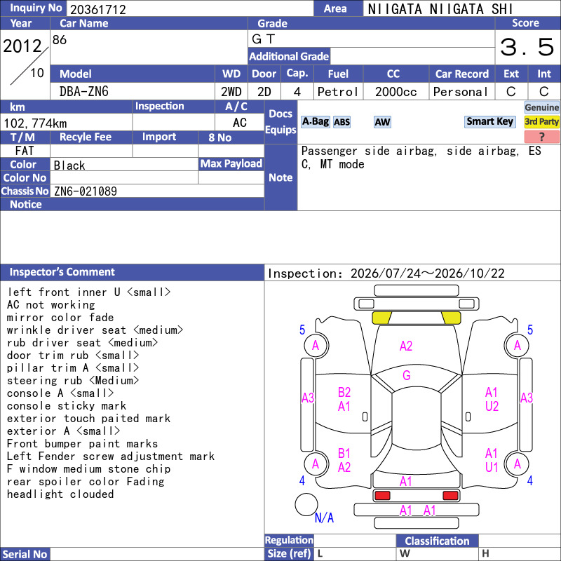Click the yellow front-left headlight shape
Viewport: 561px width, 561px height.
381,318
